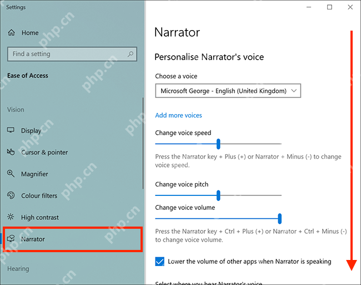The height and width of the screenshot is (285, 361).
Task: Click the Add more voices link
Action: point(178,115)
